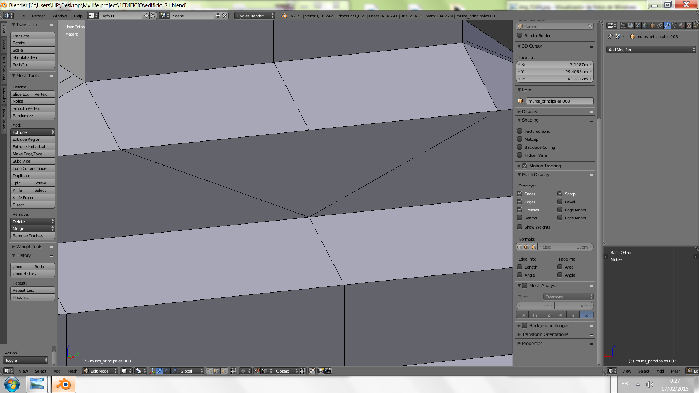Pin the properties context icon
The height and width of the screenshot is (393, 699).
pyautogui.click(x=610, y=36)
